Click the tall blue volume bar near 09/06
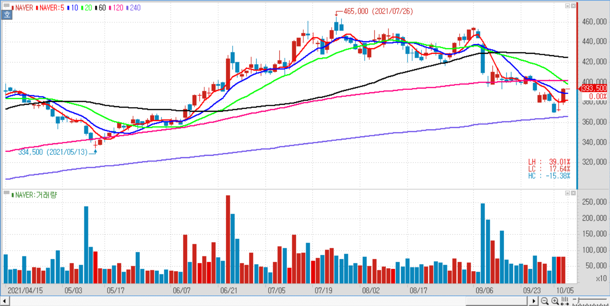The image size is (610, 306). click(x=483, y=243)
